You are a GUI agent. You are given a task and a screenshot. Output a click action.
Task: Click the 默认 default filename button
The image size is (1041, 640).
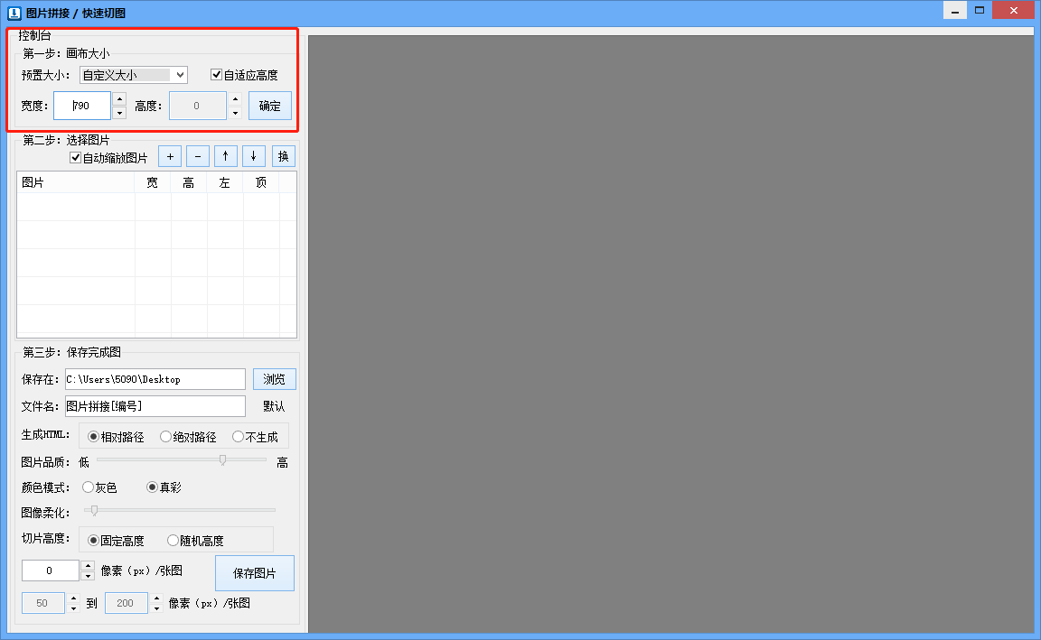tap(274, 406)
